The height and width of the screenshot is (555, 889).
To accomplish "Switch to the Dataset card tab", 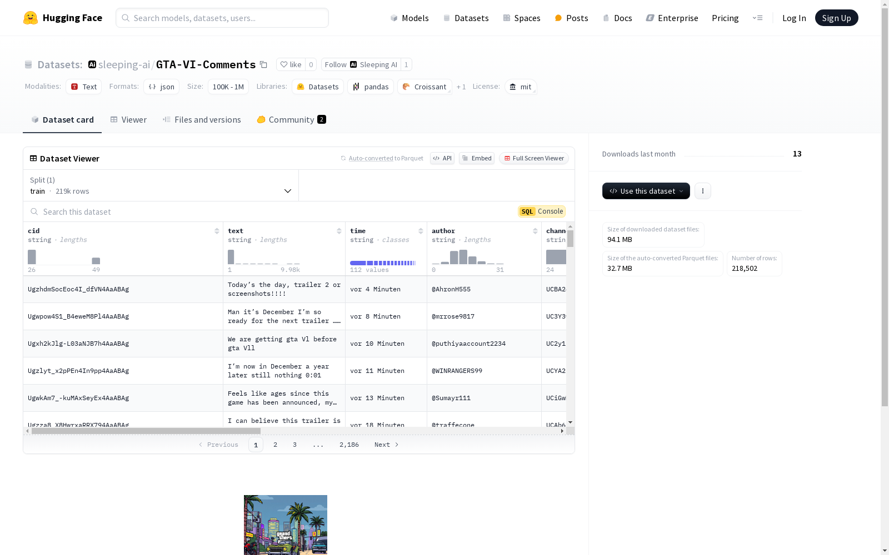I will [x=62, y=120].
